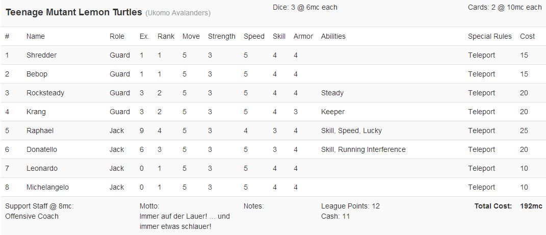Click Michelangelo in the roster
The height and width of the screenshot is (235, 546).
click(47, 187)
